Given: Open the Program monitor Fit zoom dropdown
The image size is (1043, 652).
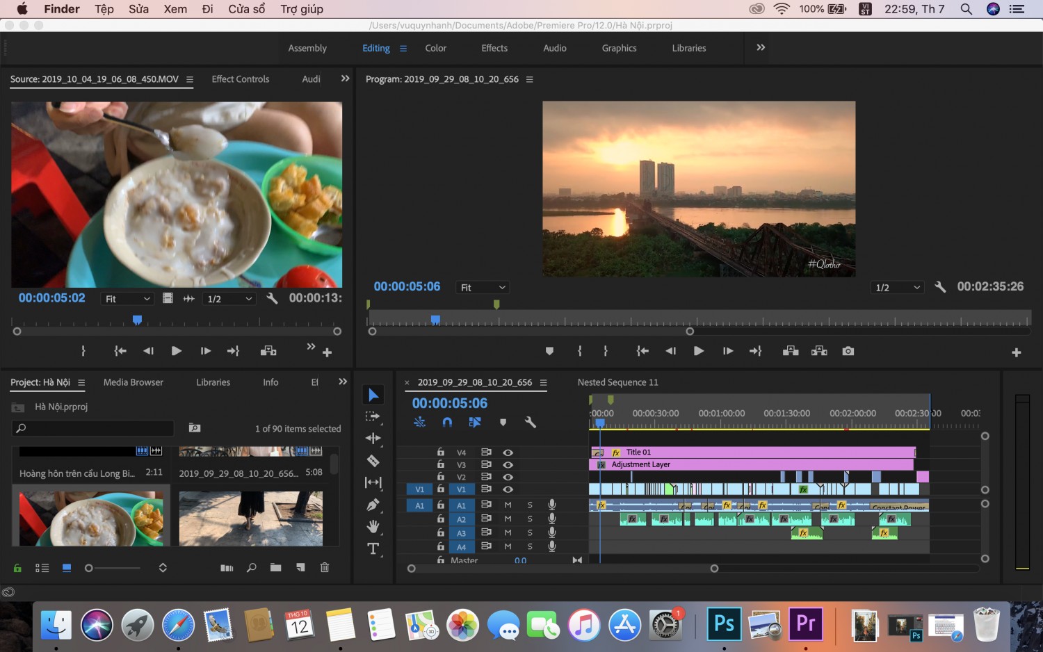Looking at the screenshot, I should (483, 288).
